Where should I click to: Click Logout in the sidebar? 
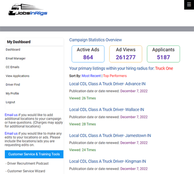(10, 102)
